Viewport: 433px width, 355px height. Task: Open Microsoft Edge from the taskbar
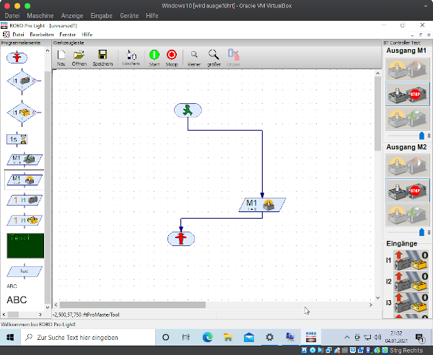click(207, 338)
